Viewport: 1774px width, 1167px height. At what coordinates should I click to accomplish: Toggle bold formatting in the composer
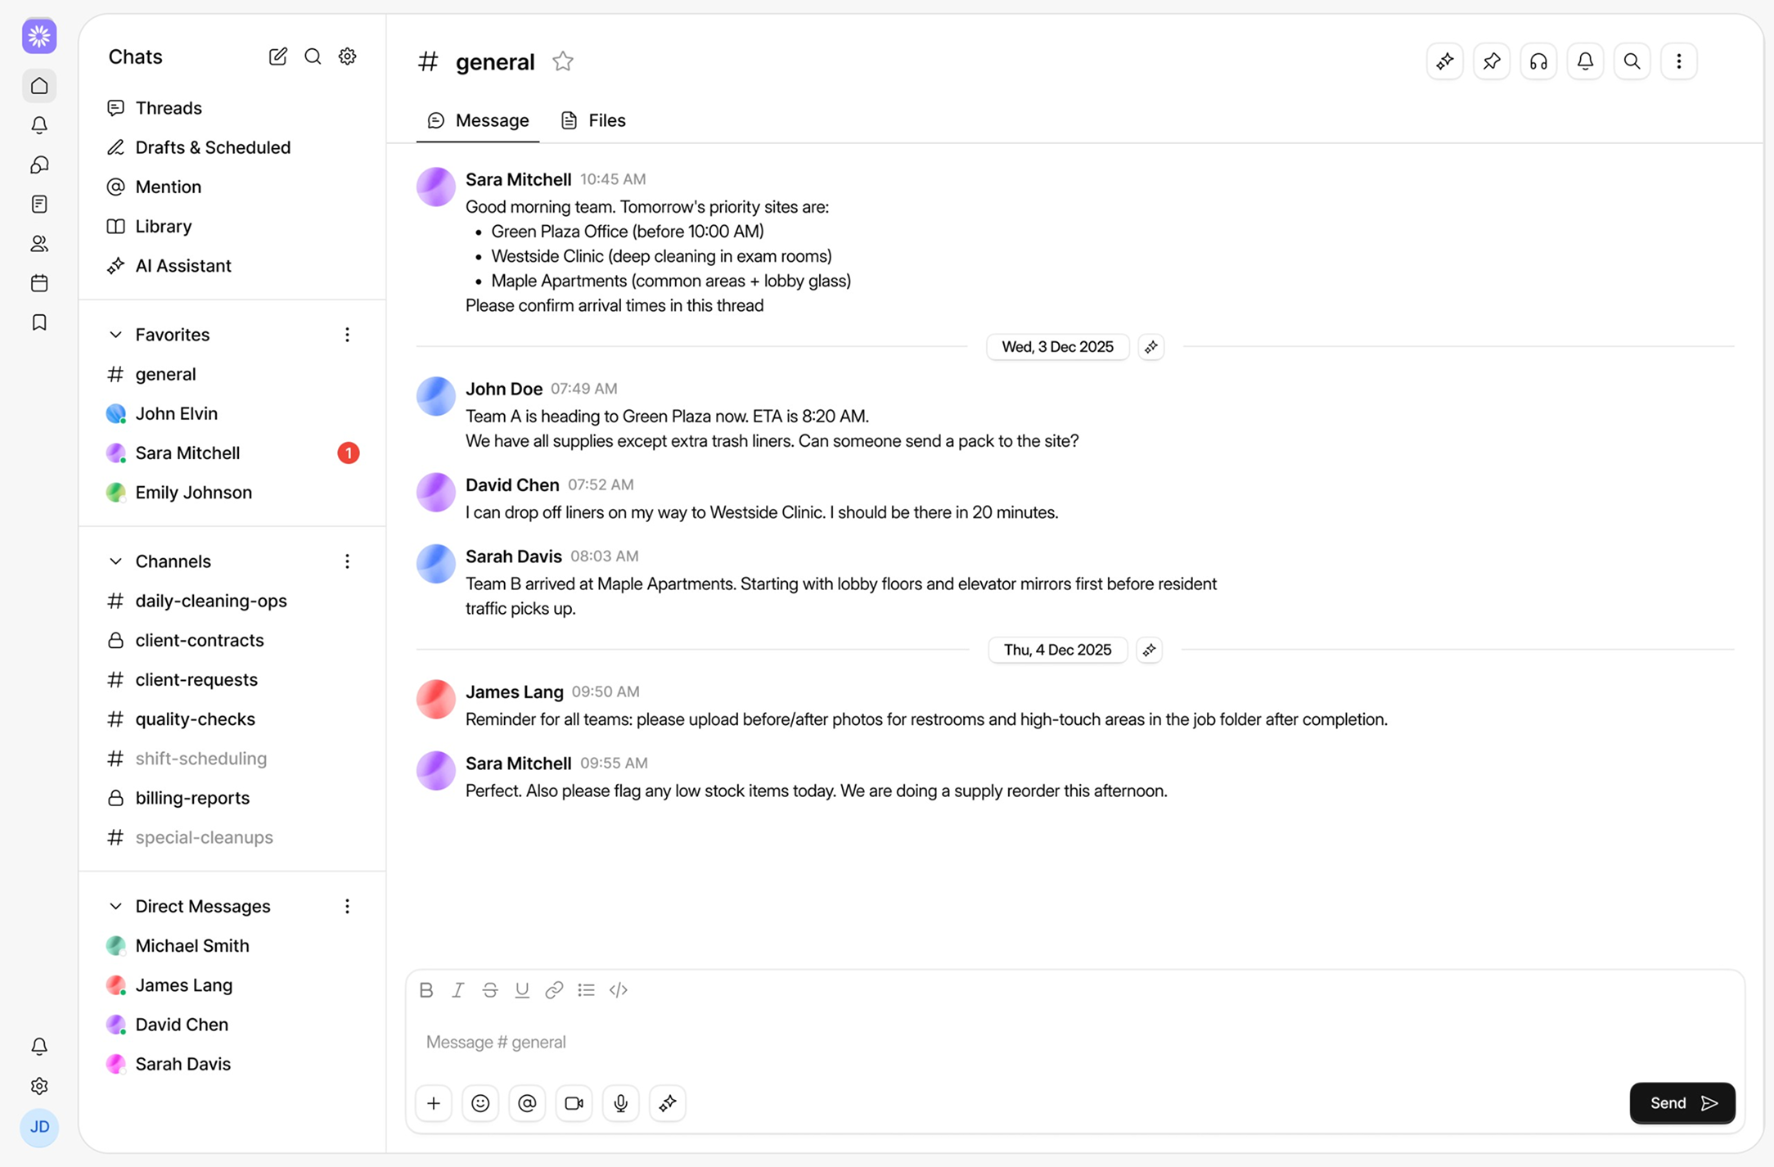tap(425, 989)
